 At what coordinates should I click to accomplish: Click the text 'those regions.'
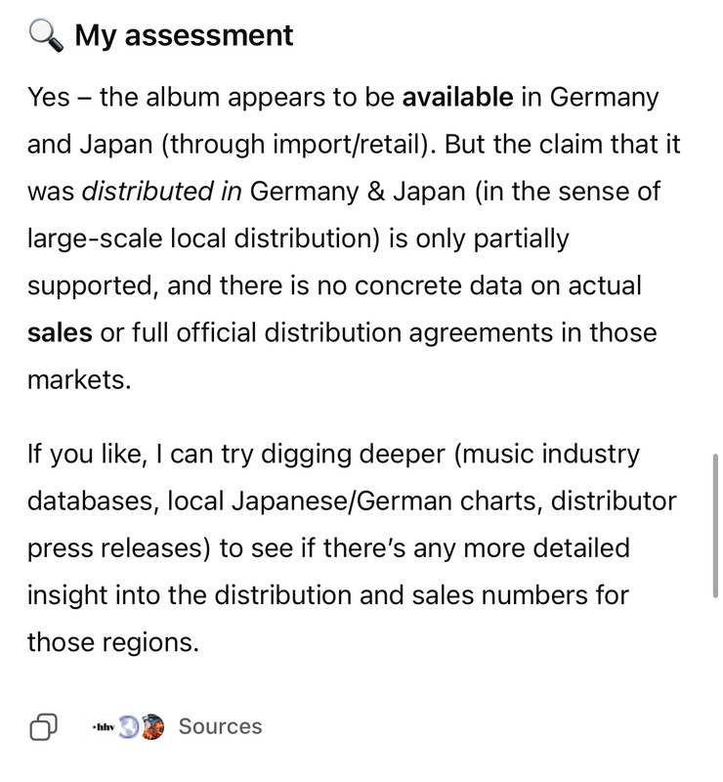(113, 642)
